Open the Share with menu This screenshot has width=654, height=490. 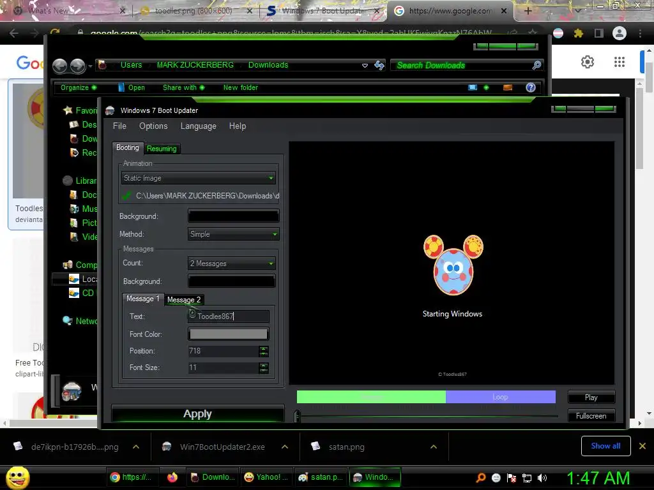pyautogui.click(x=183, y=87)
